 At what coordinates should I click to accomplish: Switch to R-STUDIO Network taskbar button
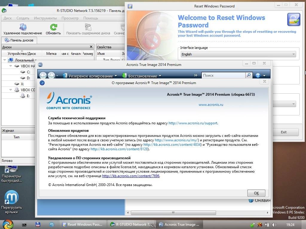(x=131, y=225)
